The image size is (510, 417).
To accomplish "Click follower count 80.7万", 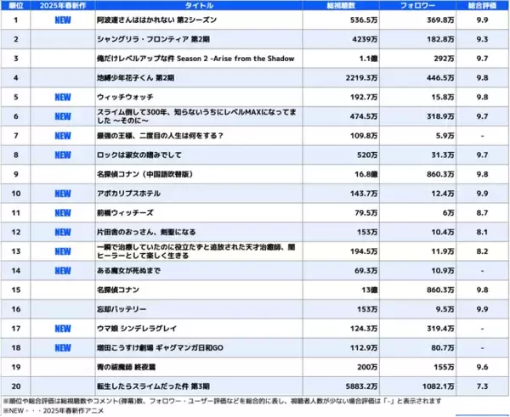I will point(443,347).
